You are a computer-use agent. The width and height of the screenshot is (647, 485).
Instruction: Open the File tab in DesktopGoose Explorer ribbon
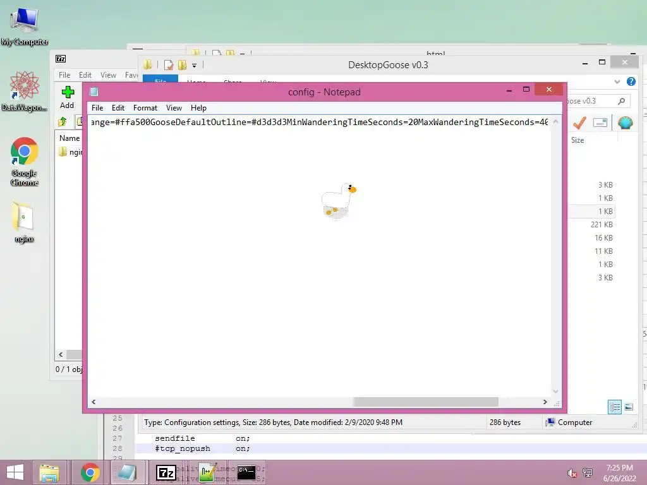(160, 80)
